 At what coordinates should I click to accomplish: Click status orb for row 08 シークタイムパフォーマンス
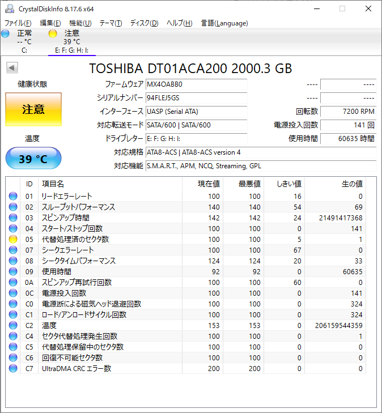pos(13,261)
